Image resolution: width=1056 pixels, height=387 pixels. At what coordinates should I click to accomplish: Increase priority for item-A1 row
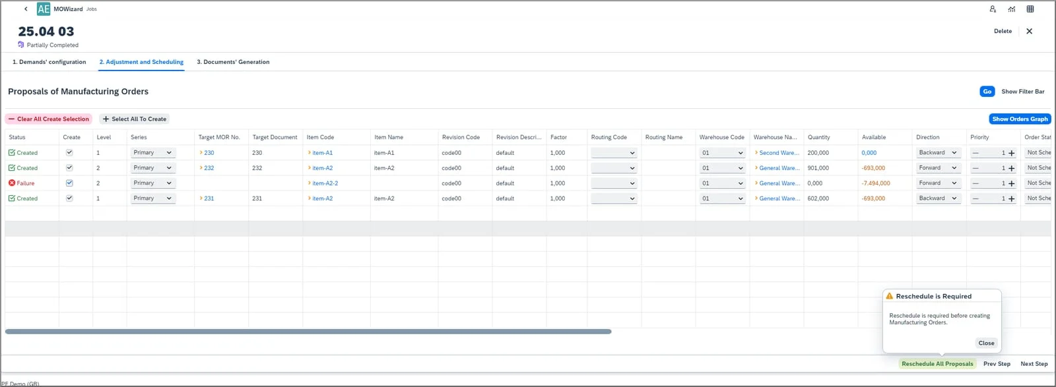[x=1011, y=153]
